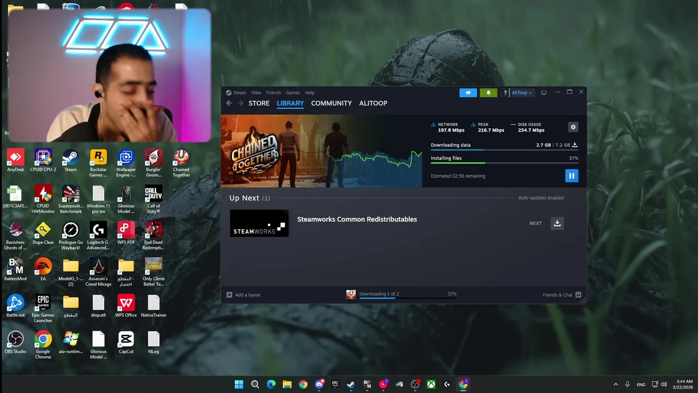The image size is (698, 393).
Task: Switch to the COMMUNITY tab
Action: 332,103
